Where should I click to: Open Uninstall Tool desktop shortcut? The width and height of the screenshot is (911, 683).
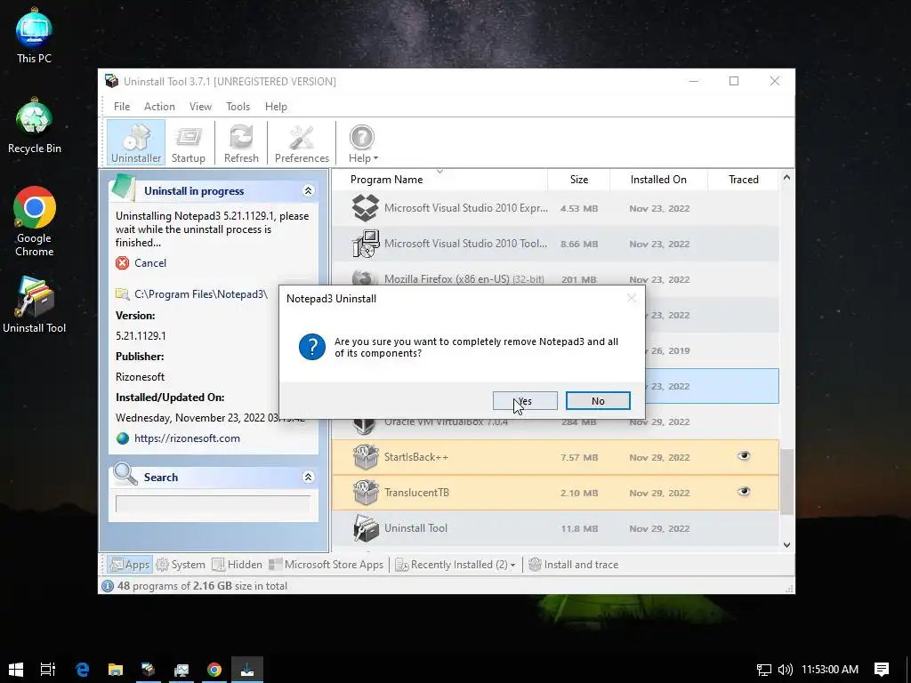35,304
